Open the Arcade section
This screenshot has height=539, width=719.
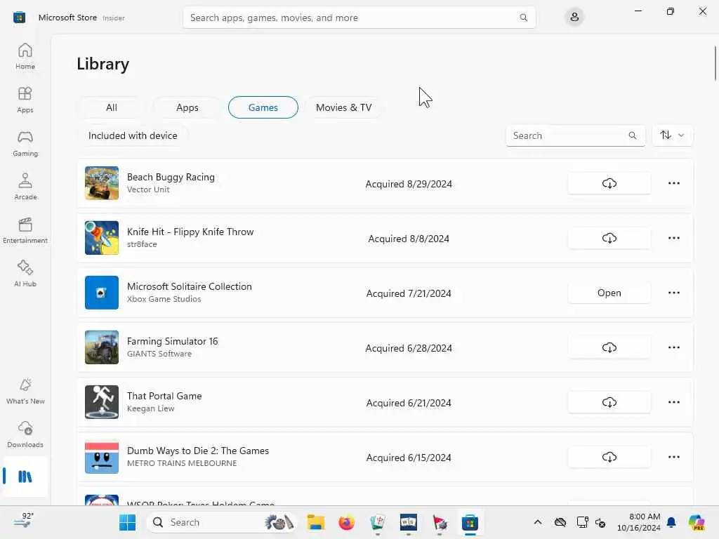[x=25, y=187]
